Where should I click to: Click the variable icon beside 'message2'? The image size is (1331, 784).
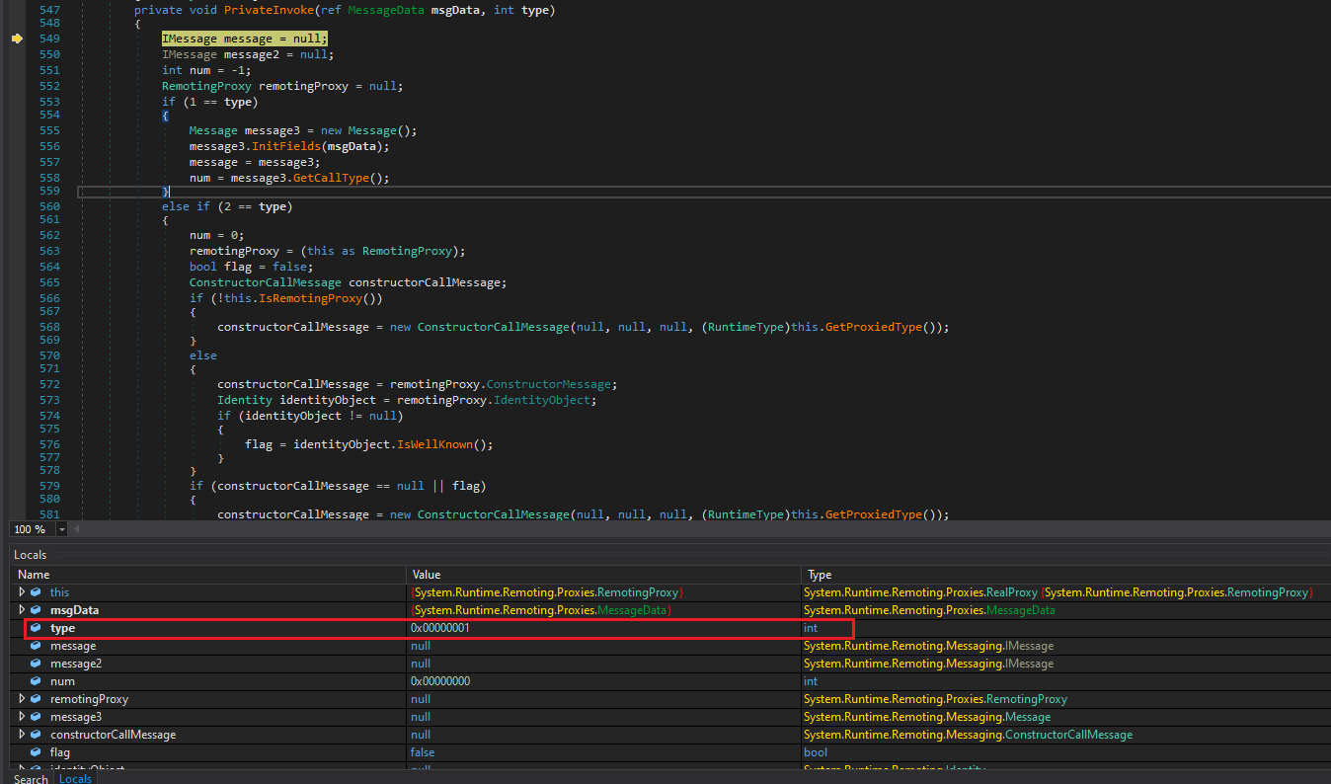[36, 664]
